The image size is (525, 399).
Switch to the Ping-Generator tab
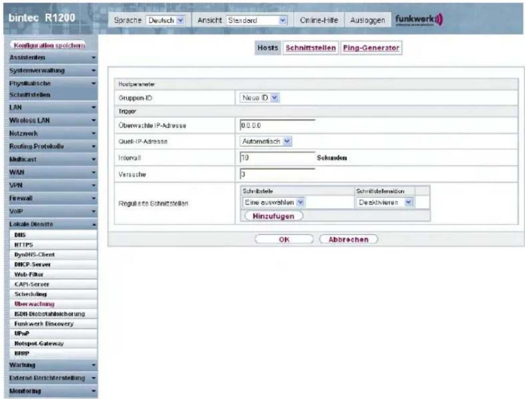tap(371, 48)
